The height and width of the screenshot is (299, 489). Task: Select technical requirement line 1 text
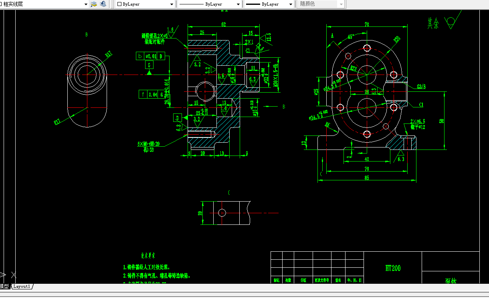click(146, 267)
